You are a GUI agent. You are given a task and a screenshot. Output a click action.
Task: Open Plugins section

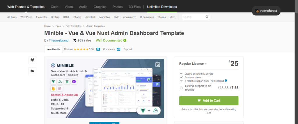[x=162, y=17]
